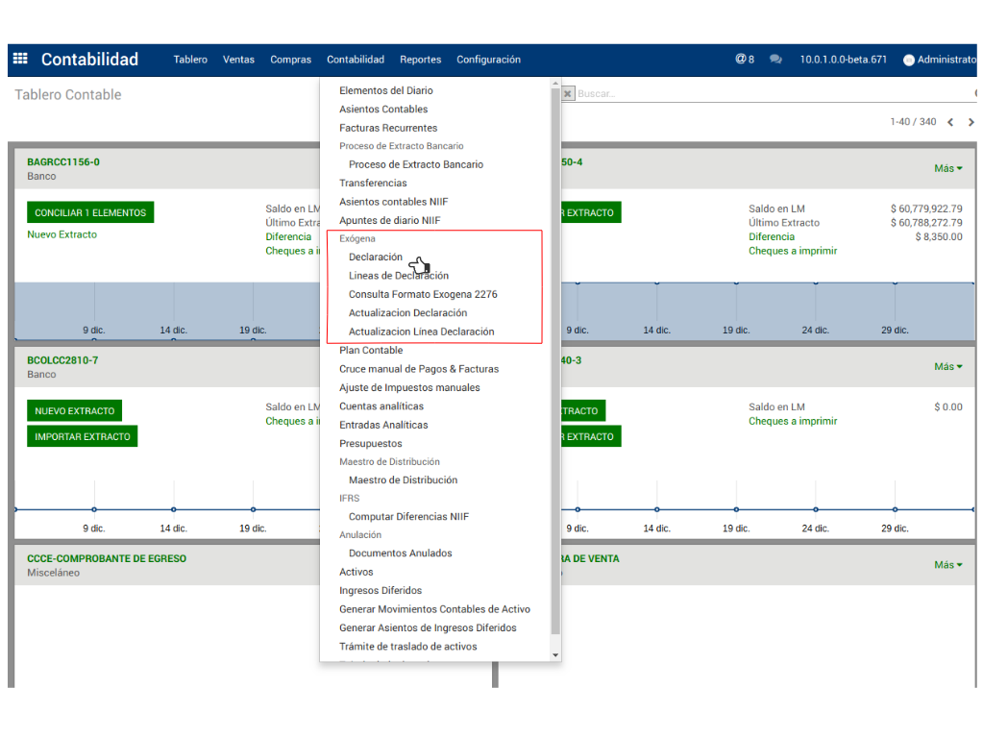Open the apps grid icon beside Contabilidad

tap(20, 59)
